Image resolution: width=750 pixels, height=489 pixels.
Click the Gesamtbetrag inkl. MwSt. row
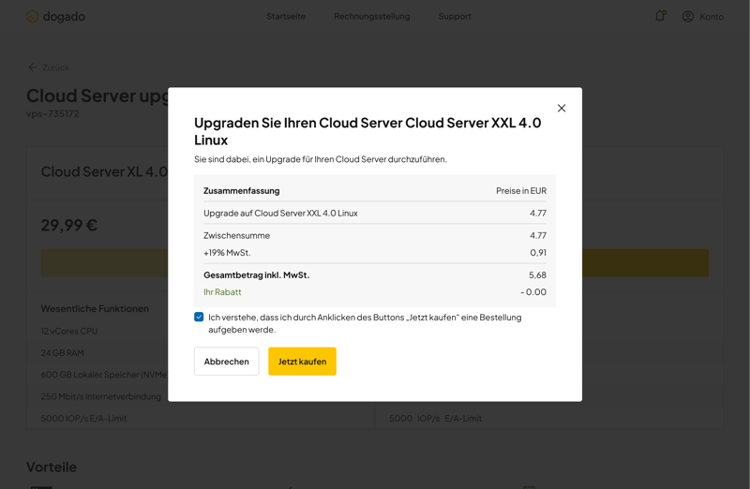click(x=374, y=275)
